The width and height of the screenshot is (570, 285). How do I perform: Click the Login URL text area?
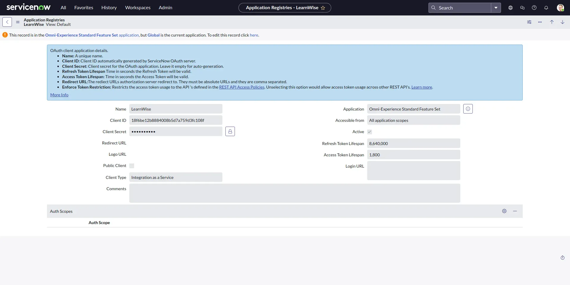[414, 171]
